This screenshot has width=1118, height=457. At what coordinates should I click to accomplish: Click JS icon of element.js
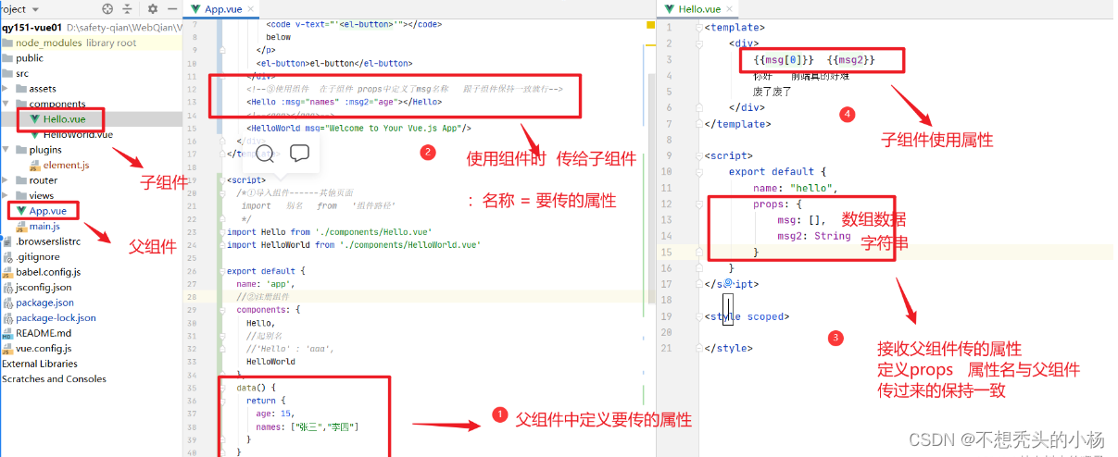(x=35, y=165)
